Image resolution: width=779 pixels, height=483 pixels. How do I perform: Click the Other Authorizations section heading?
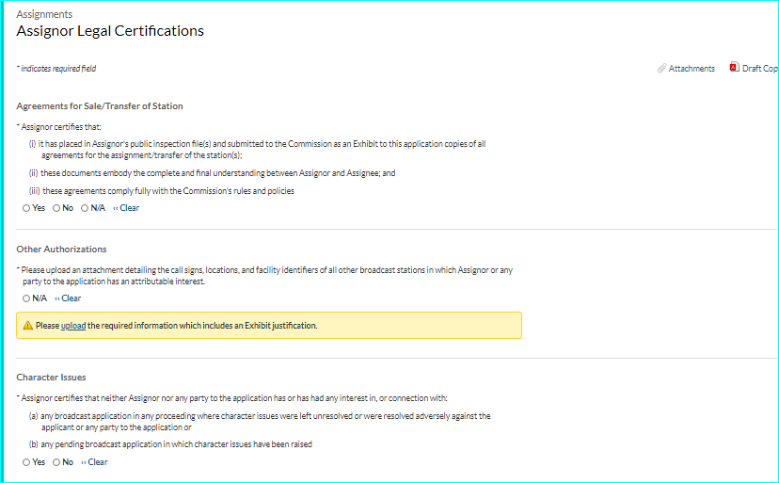click(61, 250)
